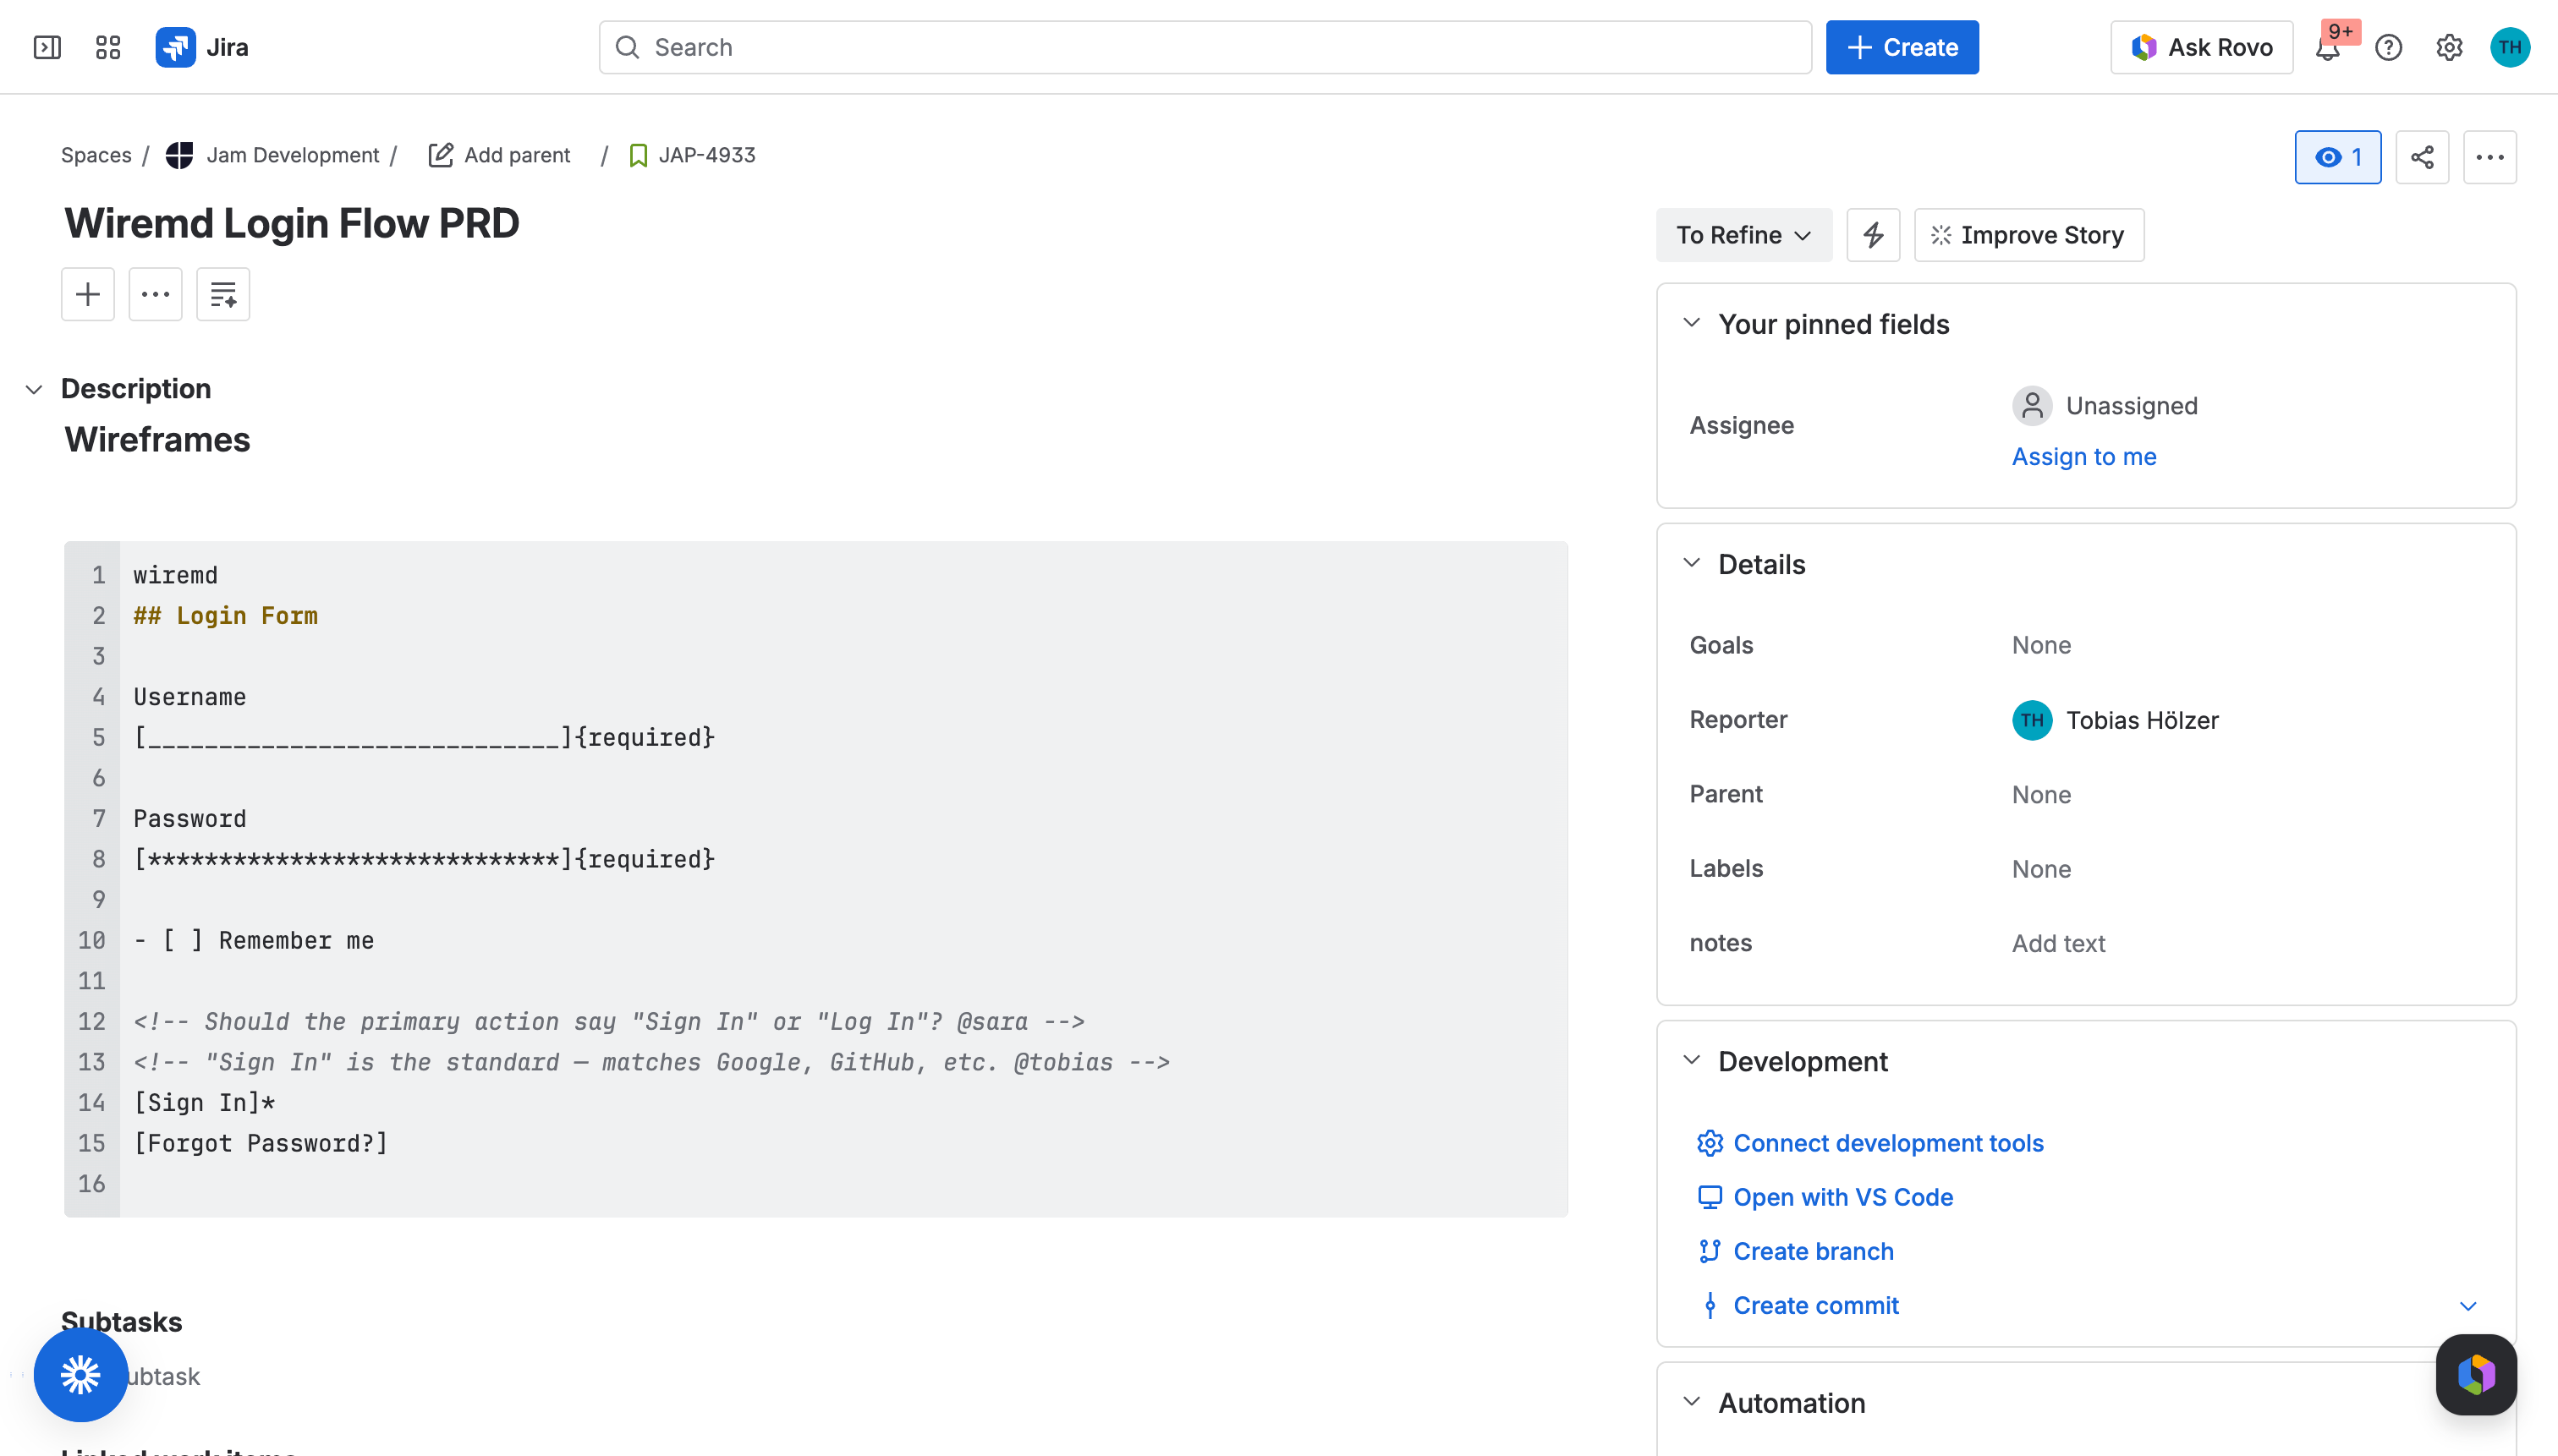The height and width of the screenshot is (1456, 2558).
Task: Open the TH profile avatar
Action: click(x=2509, y=47)
